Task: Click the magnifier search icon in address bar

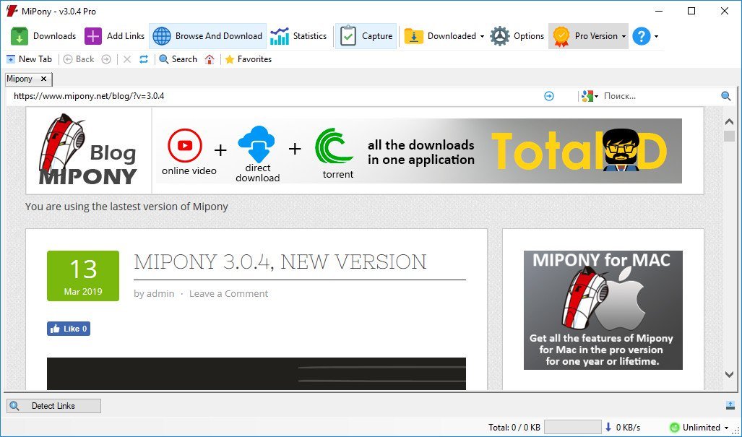Action: (726, 97)
